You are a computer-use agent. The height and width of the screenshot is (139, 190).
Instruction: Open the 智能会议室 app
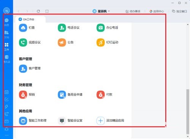pos(62,121)
